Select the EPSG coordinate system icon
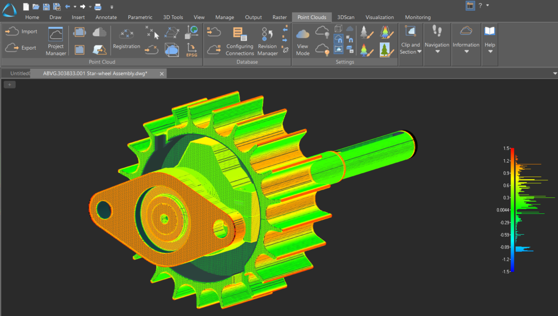 (192, 49)
